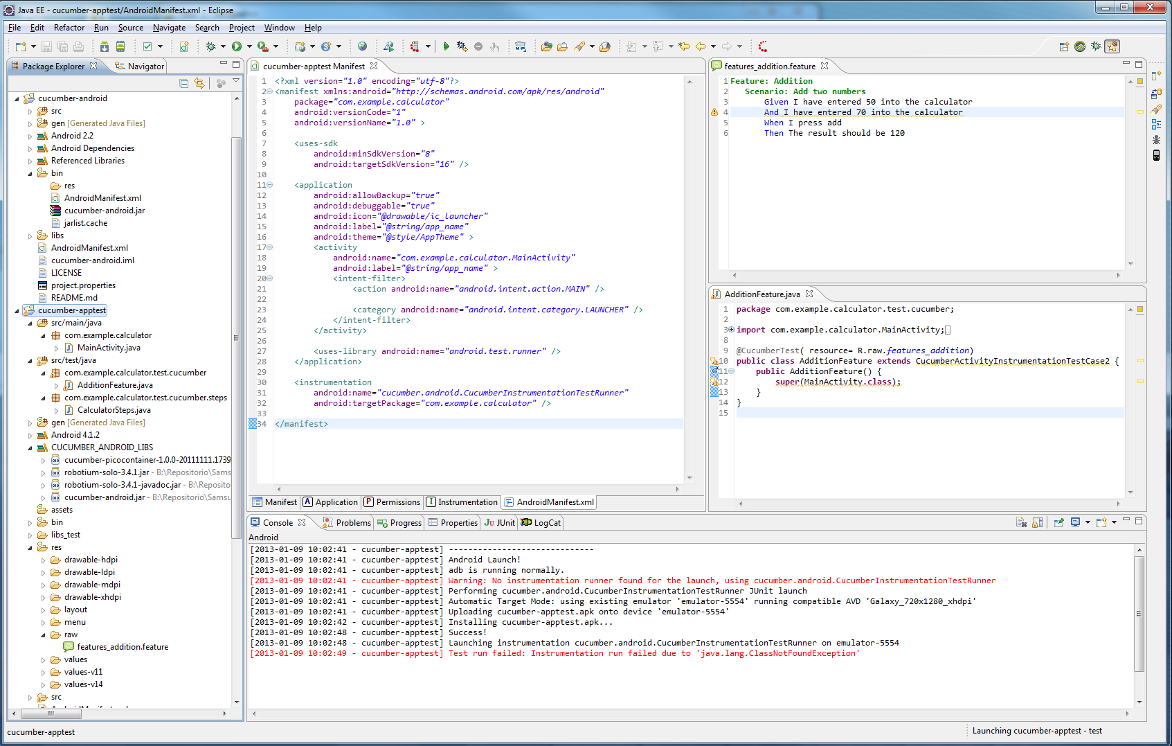Open the Back history dropdown arrow

coord(713,46)
